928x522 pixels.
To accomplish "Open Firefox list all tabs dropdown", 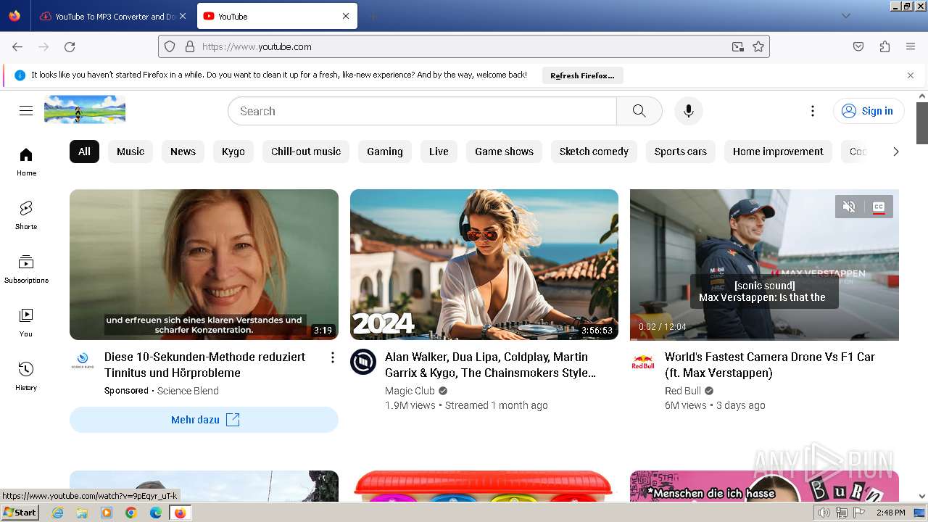I will (x=845, y=15).
